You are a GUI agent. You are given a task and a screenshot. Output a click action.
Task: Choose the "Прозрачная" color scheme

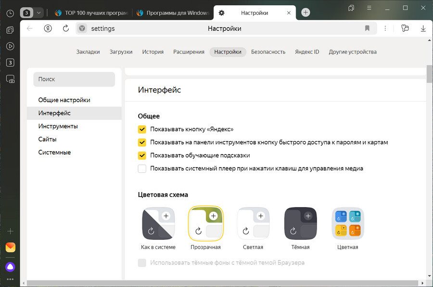(x=206, y=223)
